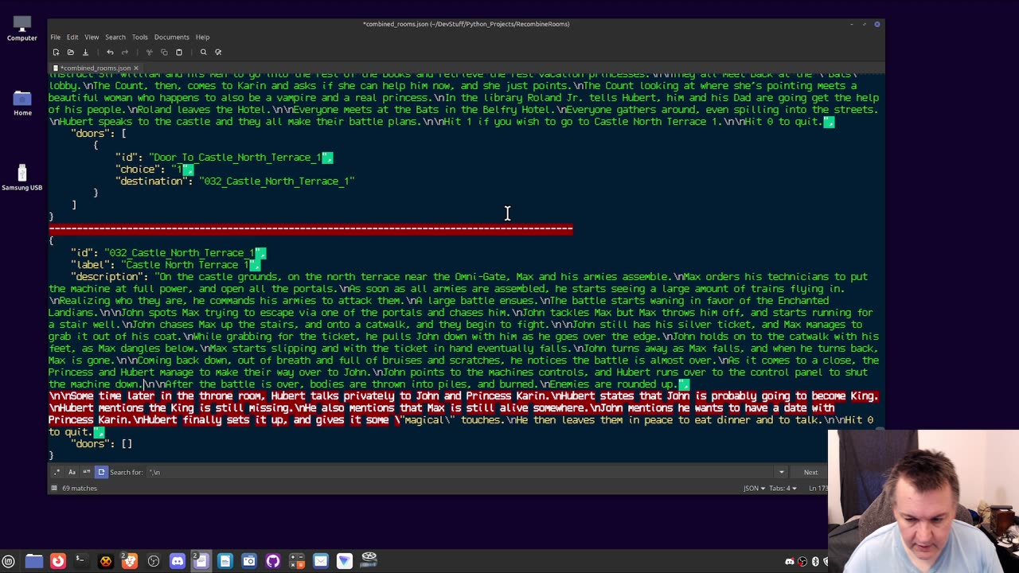Click Next to find next match
Viewport: 1019px width, 573px height.
810,472
